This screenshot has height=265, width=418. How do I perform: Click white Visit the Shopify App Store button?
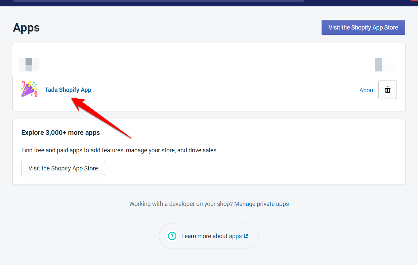pyautogui.click(x=63, y=168)
